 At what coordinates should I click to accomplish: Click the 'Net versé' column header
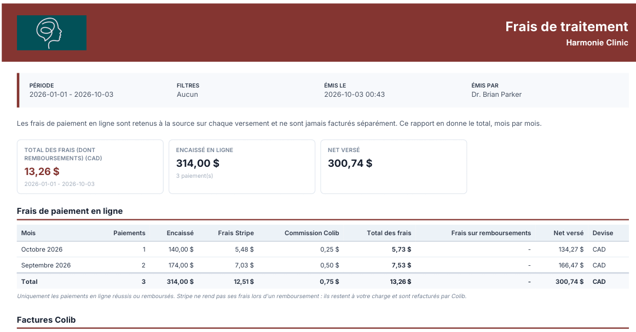pyautogui.click(x=568, y=233)
